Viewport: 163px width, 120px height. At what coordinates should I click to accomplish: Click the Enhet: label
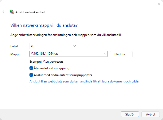14,46
